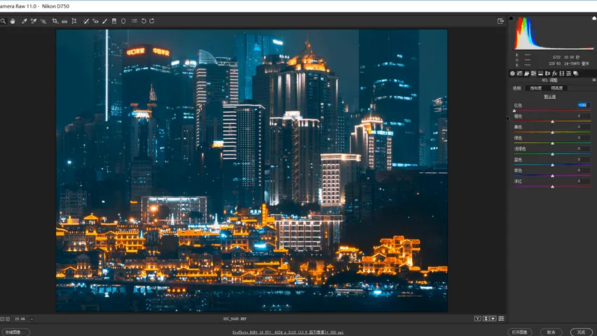Open the Presets panel tab
Image resolution: width=597 pixels, height=336 pixels.
568,73
